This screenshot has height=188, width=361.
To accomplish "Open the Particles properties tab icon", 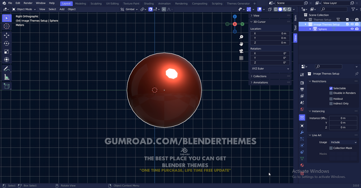I will tap(302, 139).
